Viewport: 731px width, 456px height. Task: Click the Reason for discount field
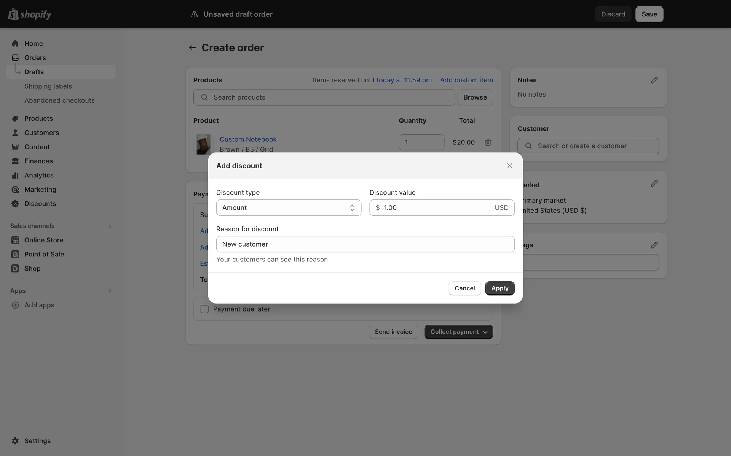365,244
